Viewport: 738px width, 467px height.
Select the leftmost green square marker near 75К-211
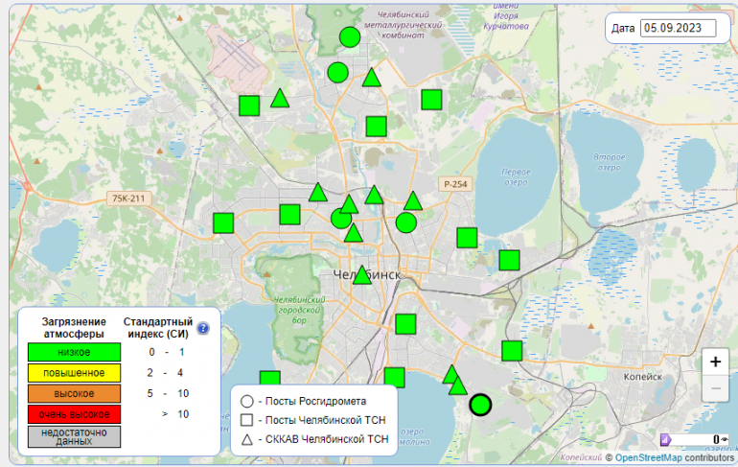click(223, 223)
